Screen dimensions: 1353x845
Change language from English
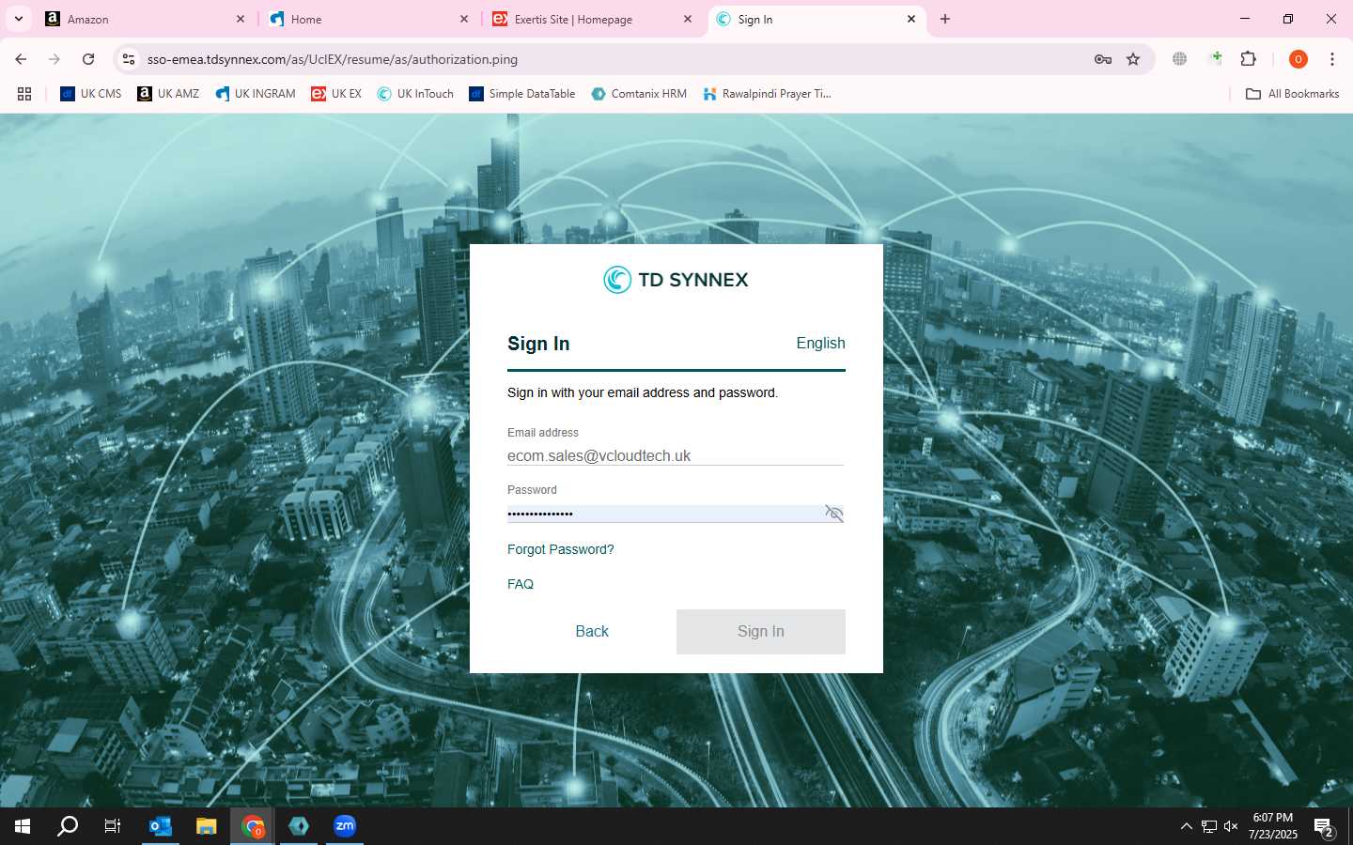coord(820,343)
